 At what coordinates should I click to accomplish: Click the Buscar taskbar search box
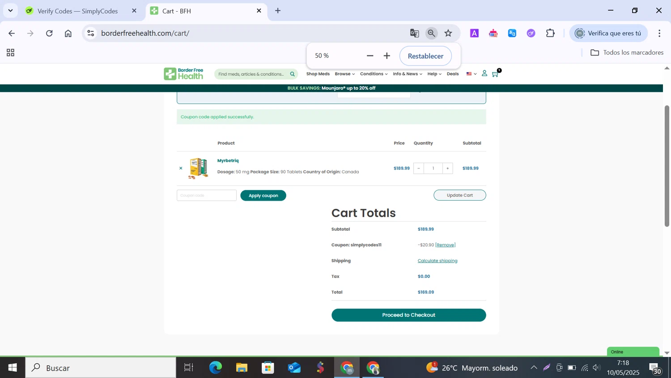click(101, 368)
